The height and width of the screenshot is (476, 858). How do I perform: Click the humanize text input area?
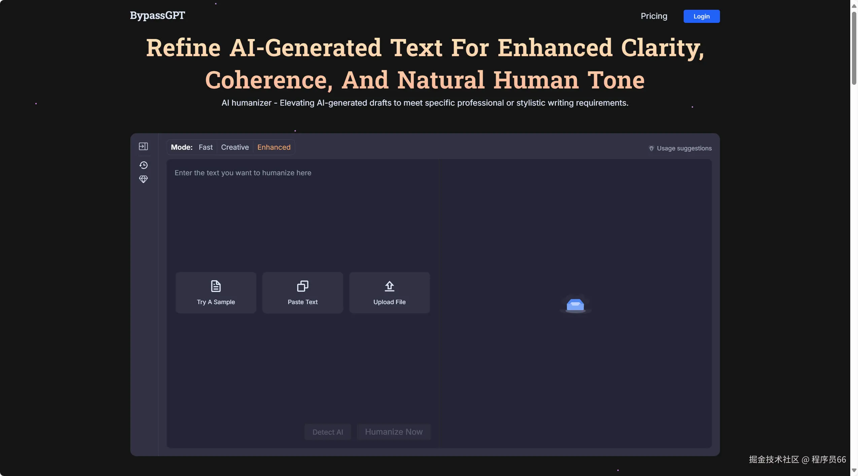pos(302,215)
